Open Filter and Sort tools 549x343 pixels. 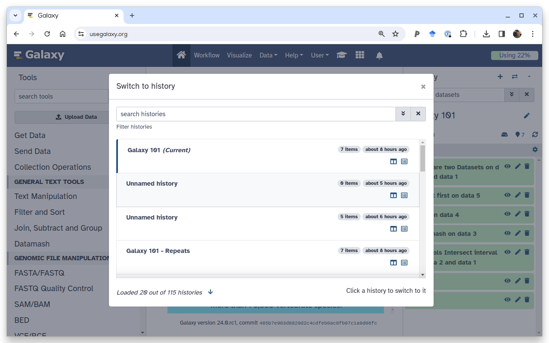[39, 212]
